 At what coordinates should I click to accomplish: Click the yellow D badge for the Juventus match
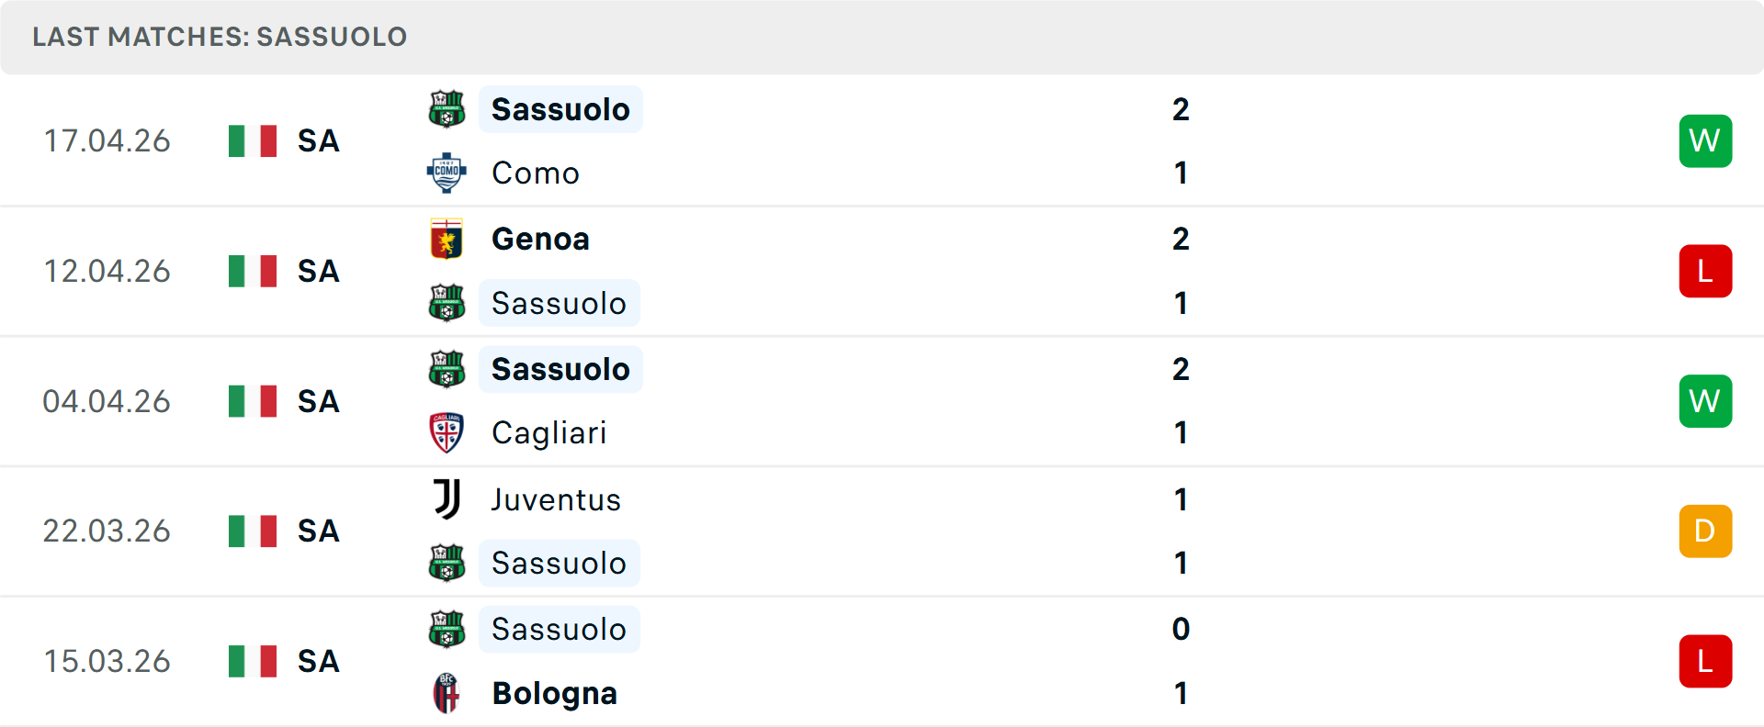tap(1705, 531)
